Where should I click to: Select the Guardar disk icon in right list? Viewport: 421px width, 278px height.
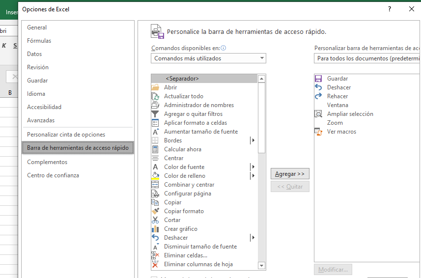coord(318,79)
